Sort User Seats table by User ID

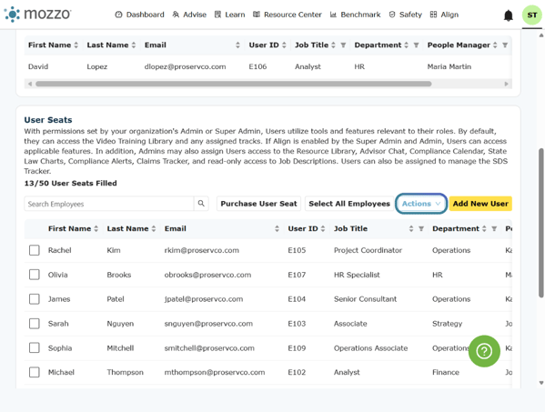click(323, 228)
